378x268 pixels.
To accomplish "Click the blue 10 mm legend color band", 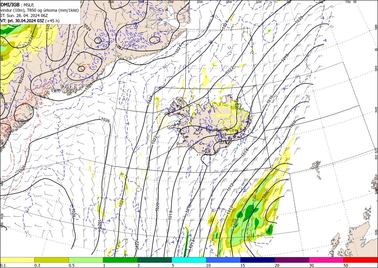I will click(223, 260).
